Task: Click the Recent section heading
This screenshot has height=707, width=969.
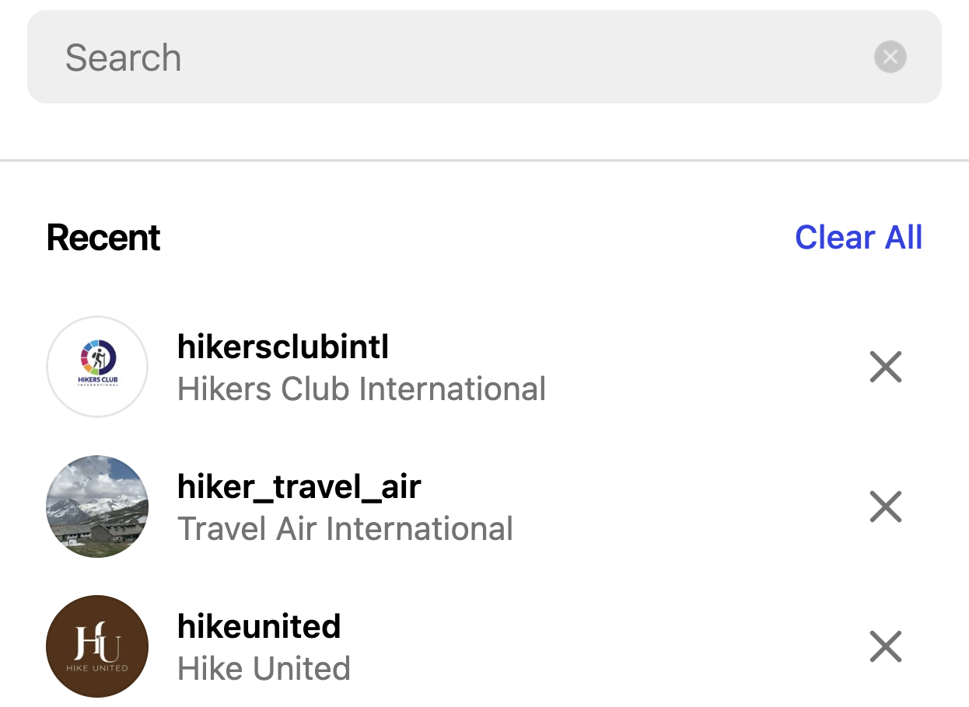Action: tap(103, 238)
